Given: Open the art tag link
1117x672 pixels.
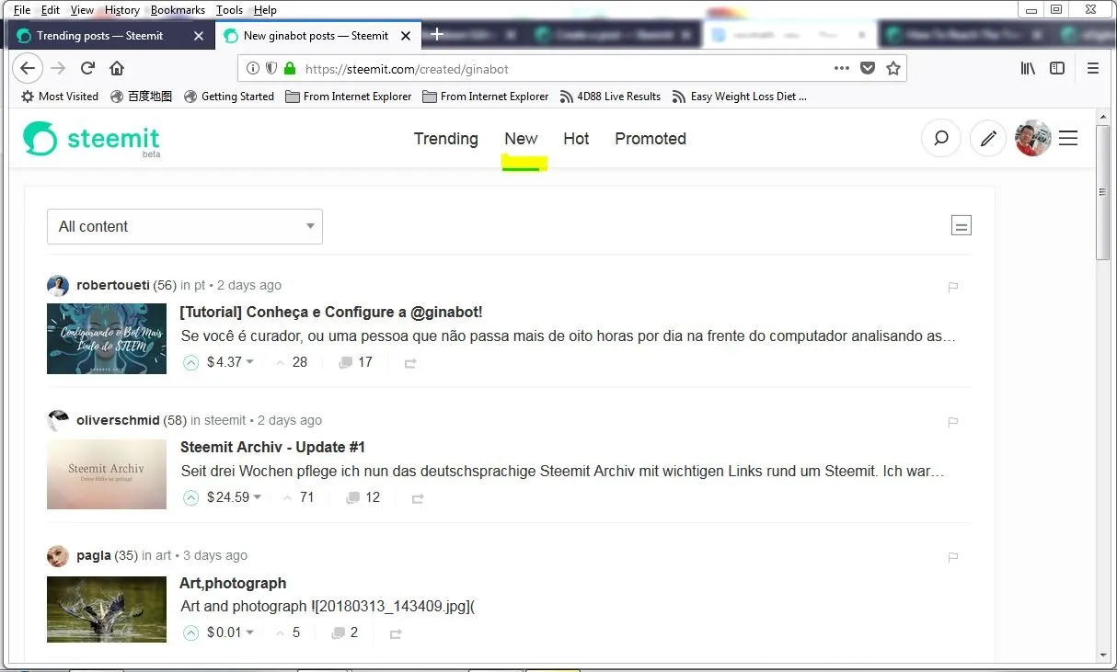Looking at the screenshot, I should pos(164,555).
